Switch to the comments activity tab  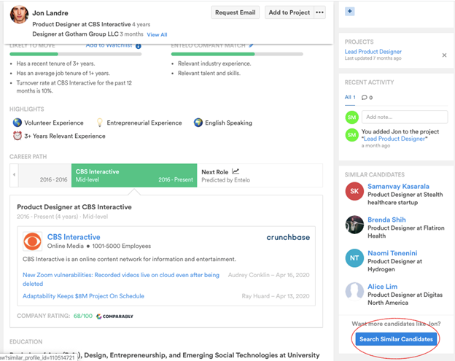click(x=367, y=98)
